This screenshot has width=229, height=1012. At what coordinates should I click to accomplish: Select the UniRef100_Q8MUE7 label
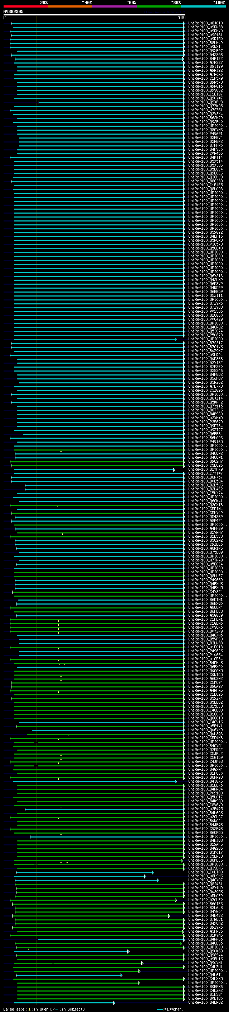(205, 576)
